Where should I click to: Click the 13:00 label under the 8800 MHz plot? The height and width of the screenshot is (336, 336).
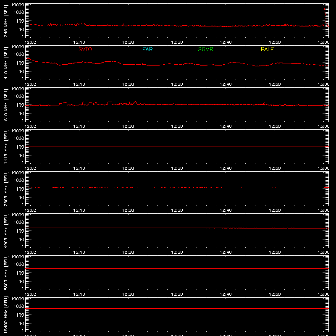tap(323, 294)
